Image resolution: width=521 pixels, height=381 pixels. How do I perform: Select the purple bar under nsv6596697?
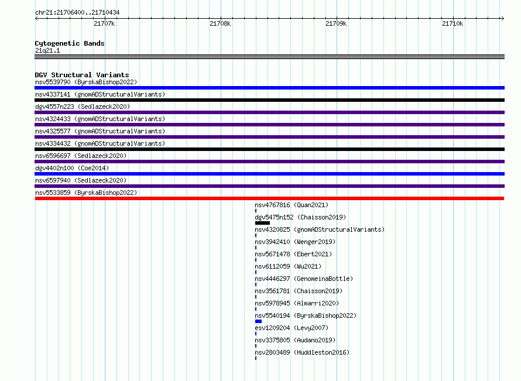(x=269, y=162)
